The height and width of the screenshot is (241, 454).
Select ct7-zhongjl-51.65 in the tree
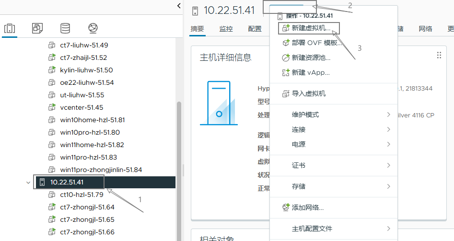tap(87, 219)
